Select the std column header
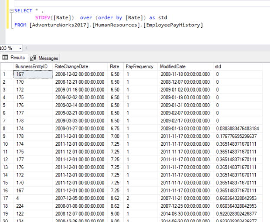This screenshot has height=222, width=270. tap(238, 67)
